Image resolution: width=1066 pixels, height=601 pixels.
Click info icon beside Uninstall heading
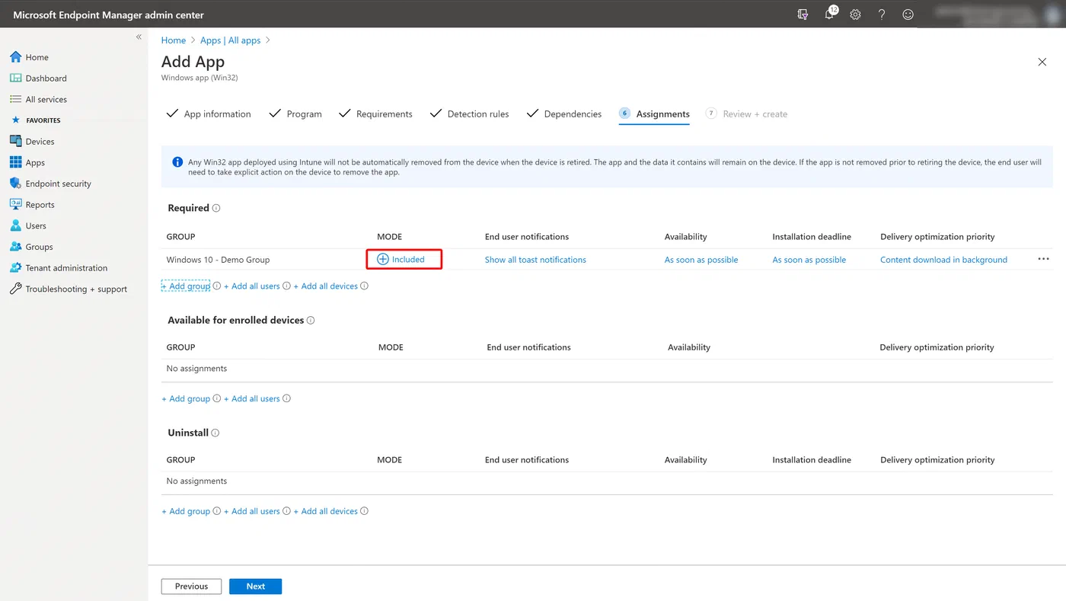tap(215, 433)
